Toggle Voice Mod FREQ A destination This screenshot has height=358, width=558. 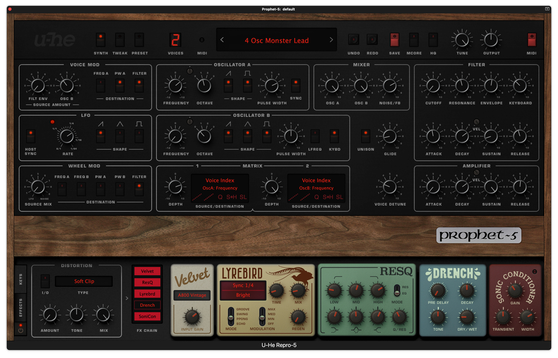point(100,86)
